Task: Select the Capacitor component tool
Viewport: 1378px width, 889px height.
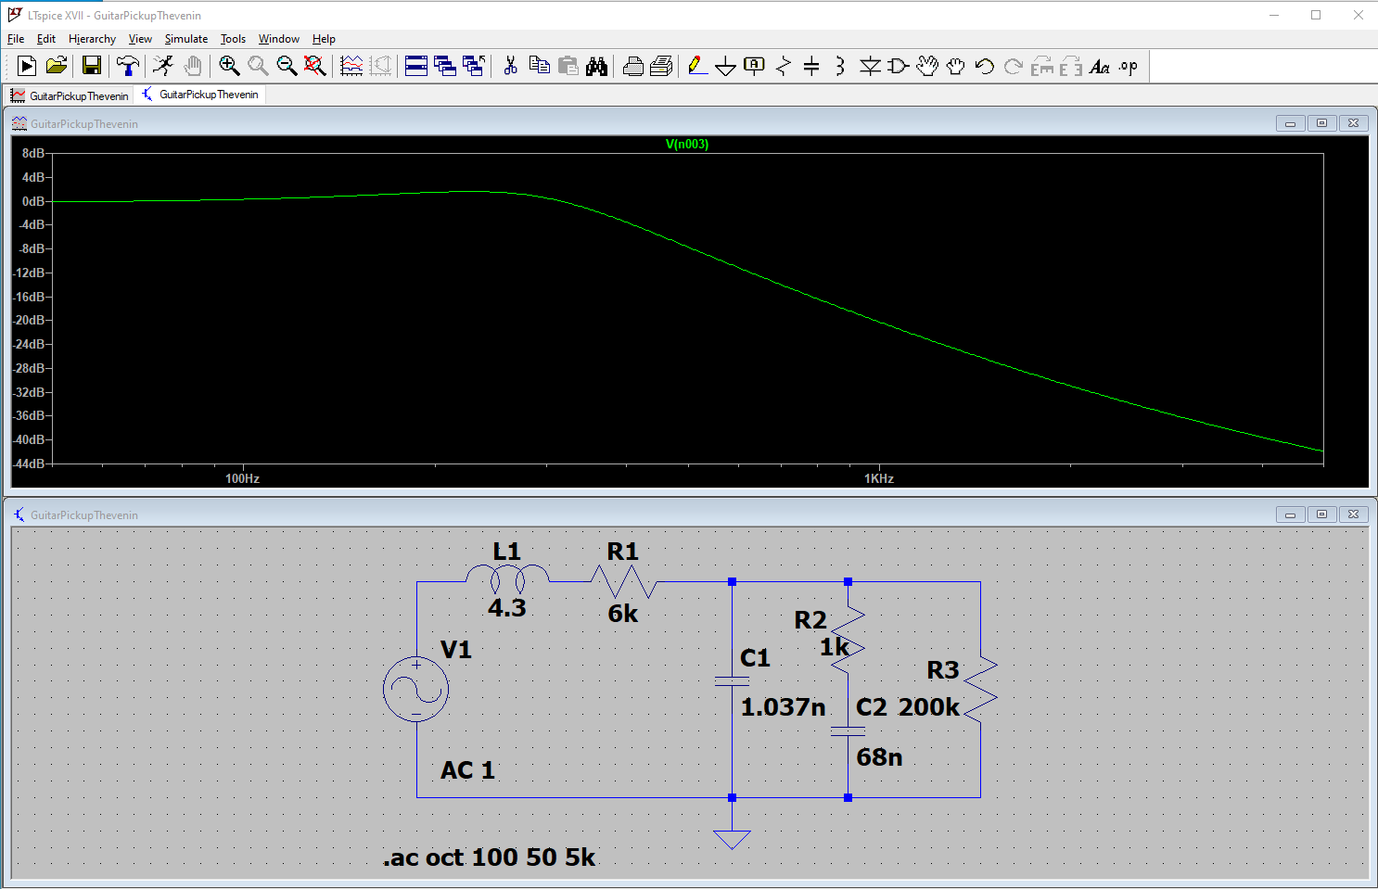Action: click(811, 66)
